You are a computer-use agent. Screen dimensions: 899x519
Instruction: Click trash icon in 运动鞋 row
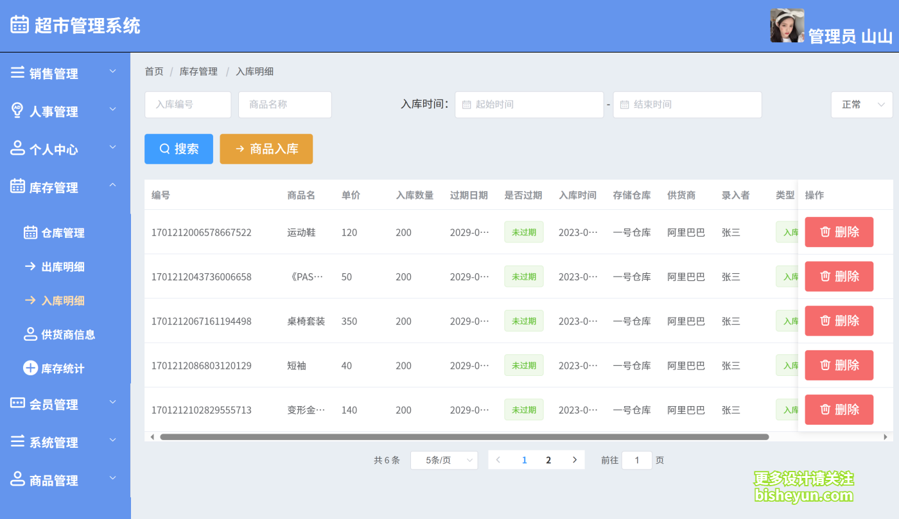click(x=825, y=232)
